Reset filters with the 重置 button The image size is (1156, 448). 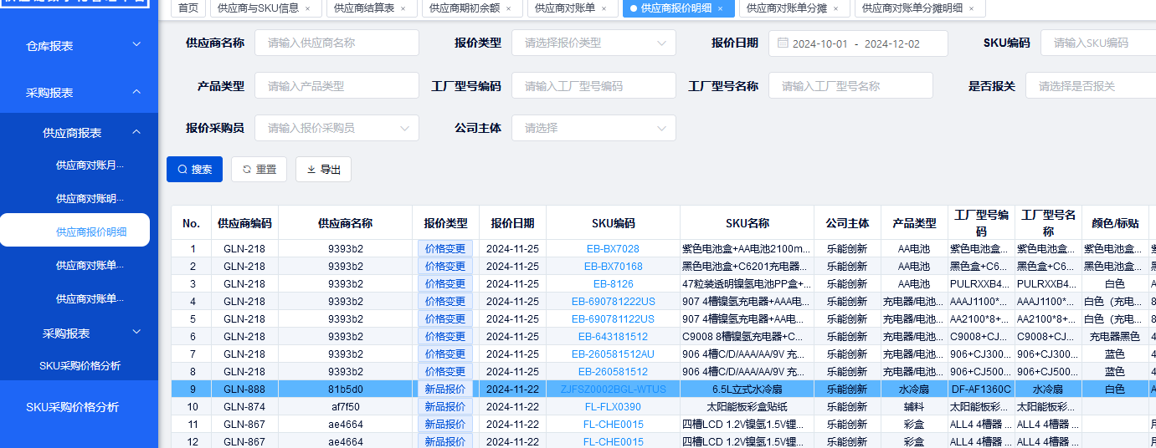pos(259,170)
